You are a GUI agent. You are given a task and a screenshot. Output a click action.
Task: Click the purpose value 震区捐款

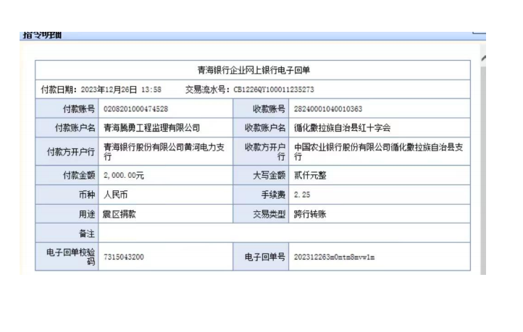coord(120,214)
